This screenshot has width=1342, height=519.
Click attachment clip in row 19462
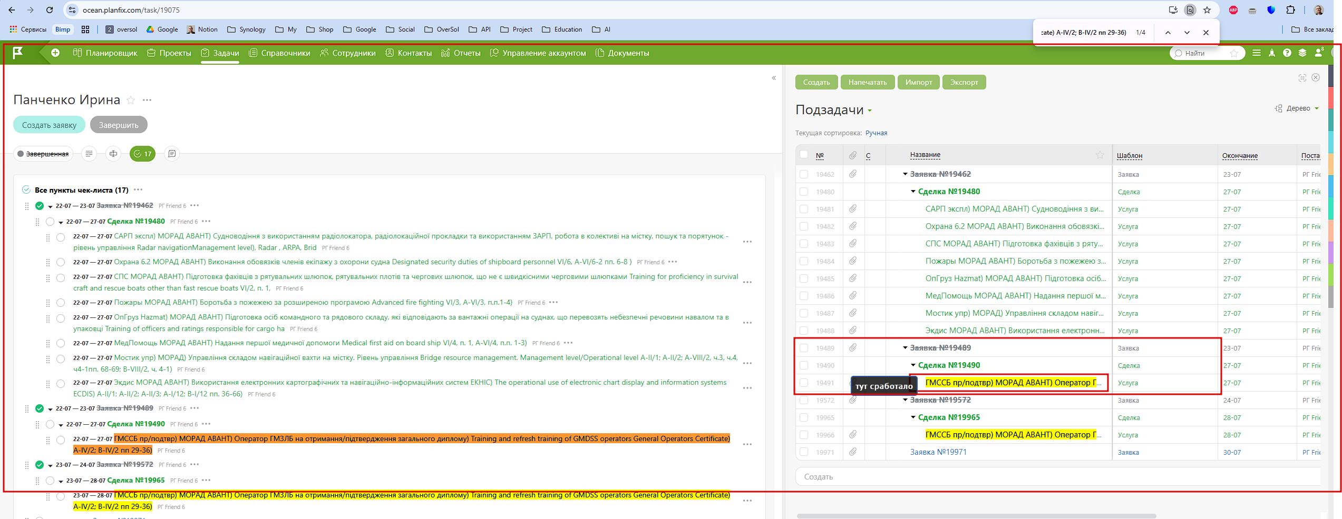coord(853,174)
